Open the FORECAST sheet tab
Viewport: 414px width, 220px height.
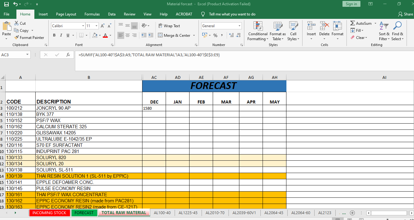pyautogui.click(x=84, y=213)
